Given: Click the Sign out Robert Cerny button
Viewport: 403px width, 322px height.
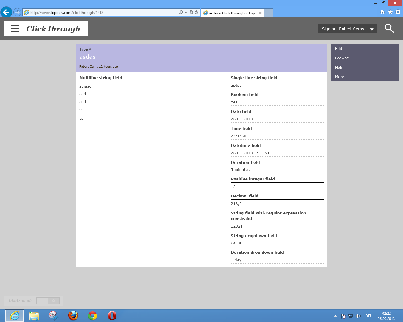Looking at the screenshot, I should pyautogui.click(x=343, y=29).
